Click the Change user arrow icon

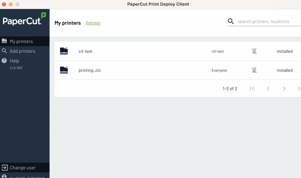pyautogui.click(x=4, y=168)
